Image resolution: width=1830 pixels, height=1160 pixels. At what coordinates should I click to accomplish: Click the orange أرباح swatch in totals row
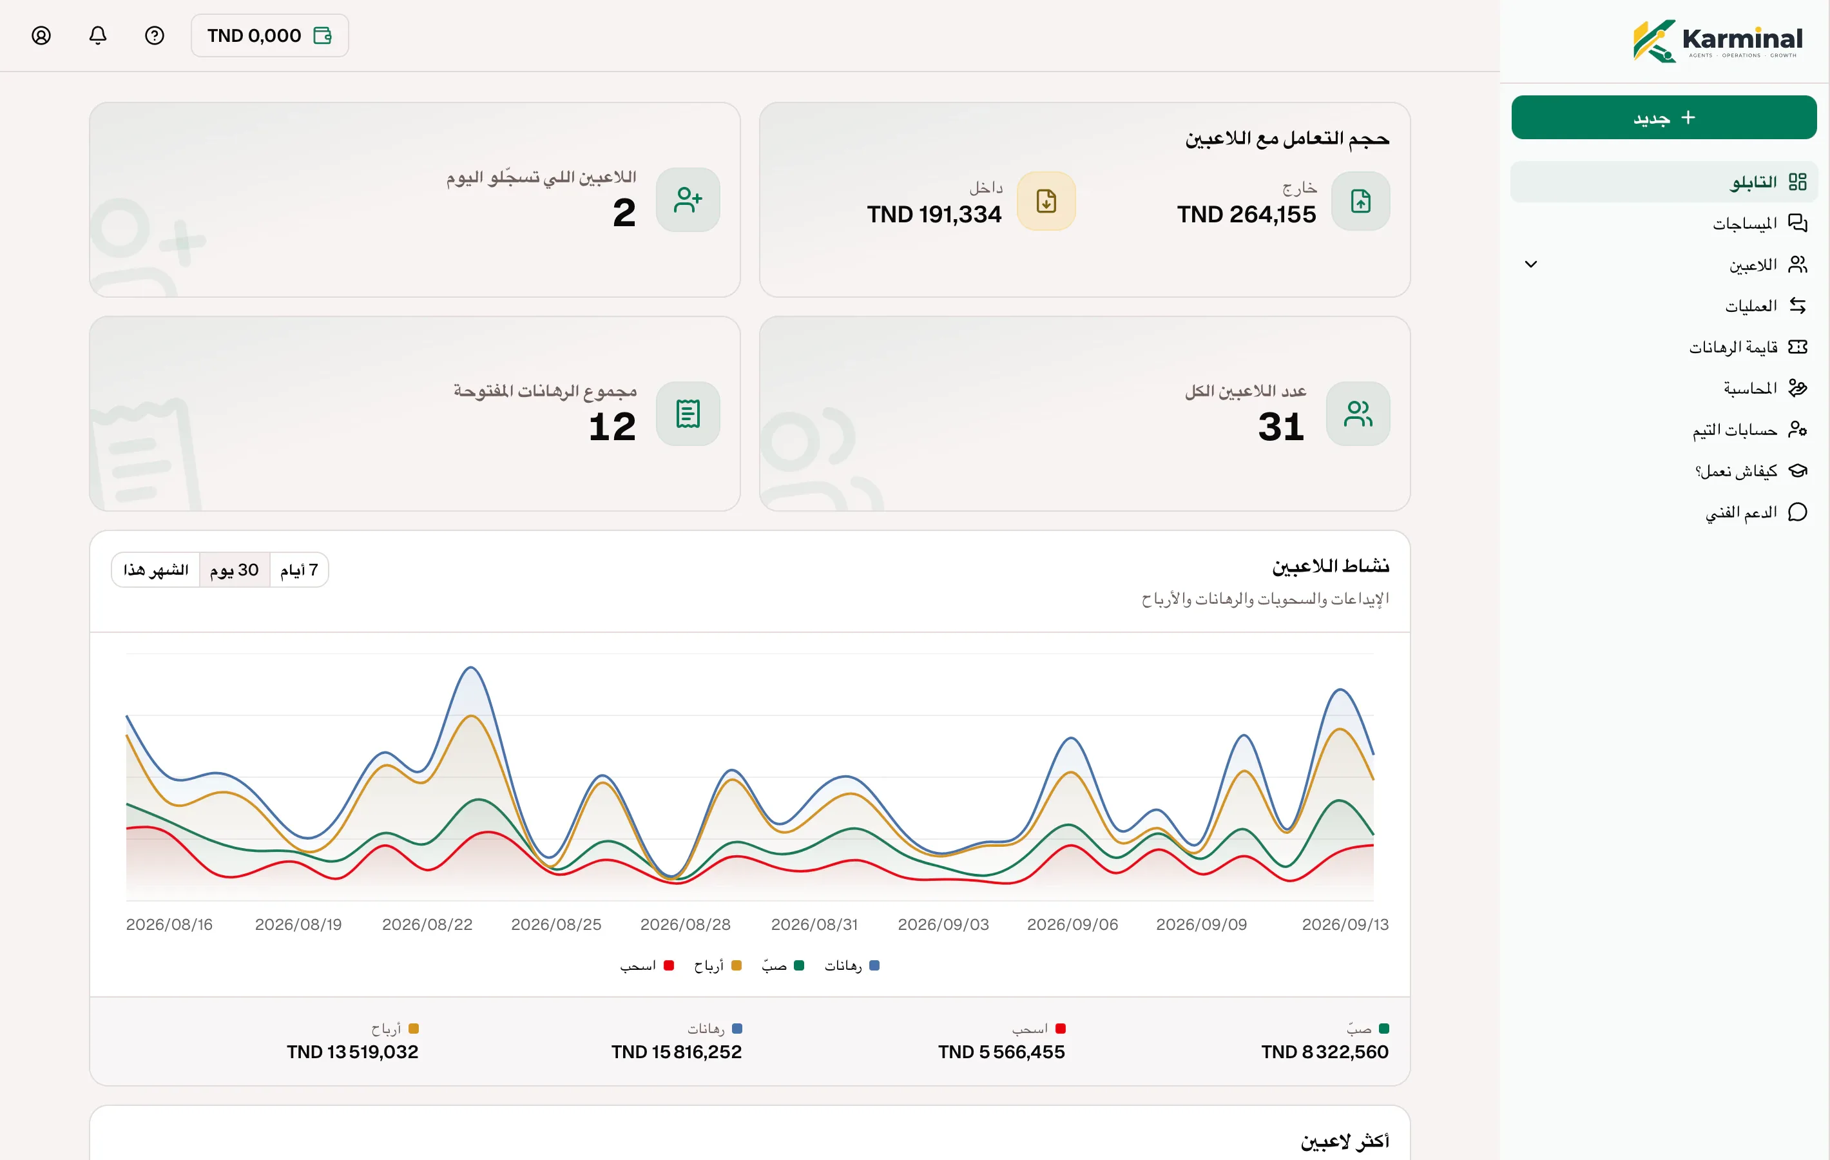point(414,1029)
